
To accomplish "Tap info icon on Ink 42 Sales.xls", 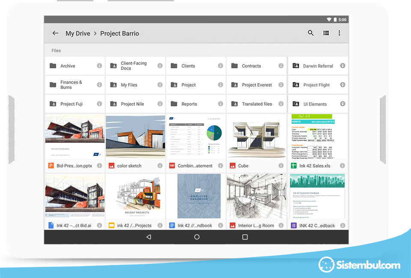I will coord(342,166).
